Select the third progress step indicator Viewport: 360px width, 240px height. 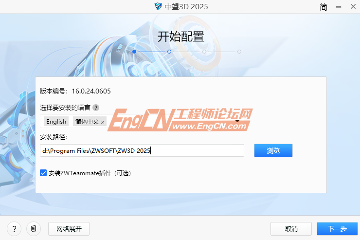pyautogui.click(x=204, y=51)
